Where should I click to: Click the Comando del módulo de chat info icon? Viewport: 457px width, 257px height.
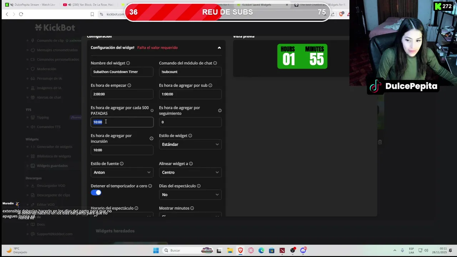click(x=215, y=63)
